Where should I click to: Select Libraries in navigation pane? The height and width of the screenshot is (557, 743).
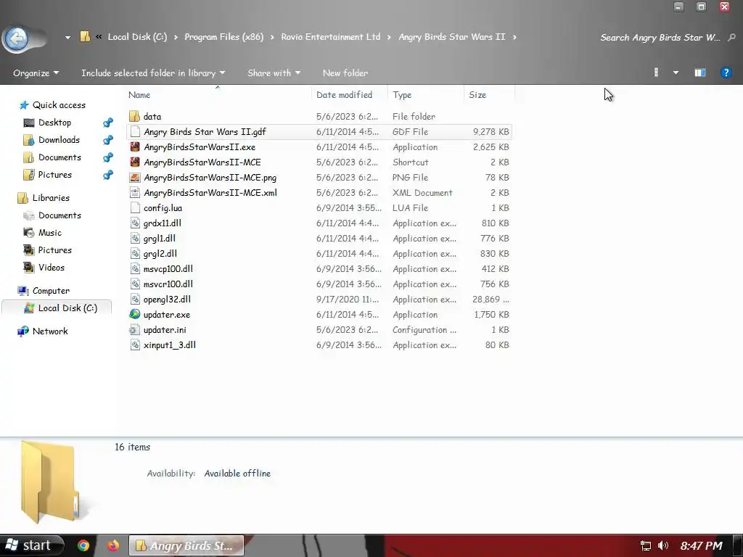point(51,198)
